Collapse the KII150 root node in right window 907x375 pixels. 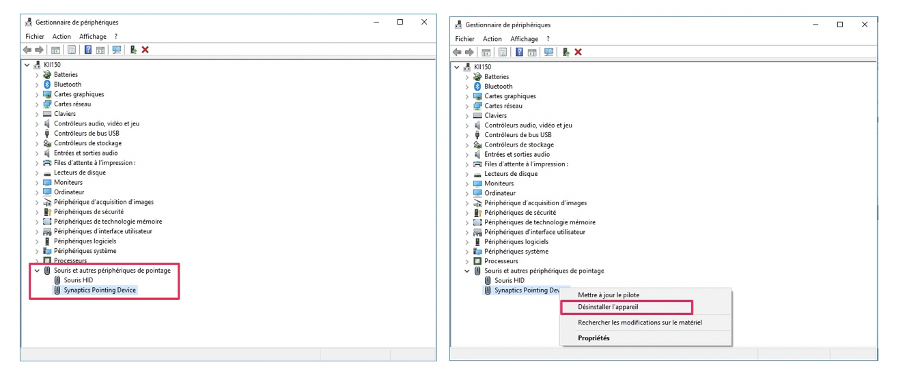458,67
